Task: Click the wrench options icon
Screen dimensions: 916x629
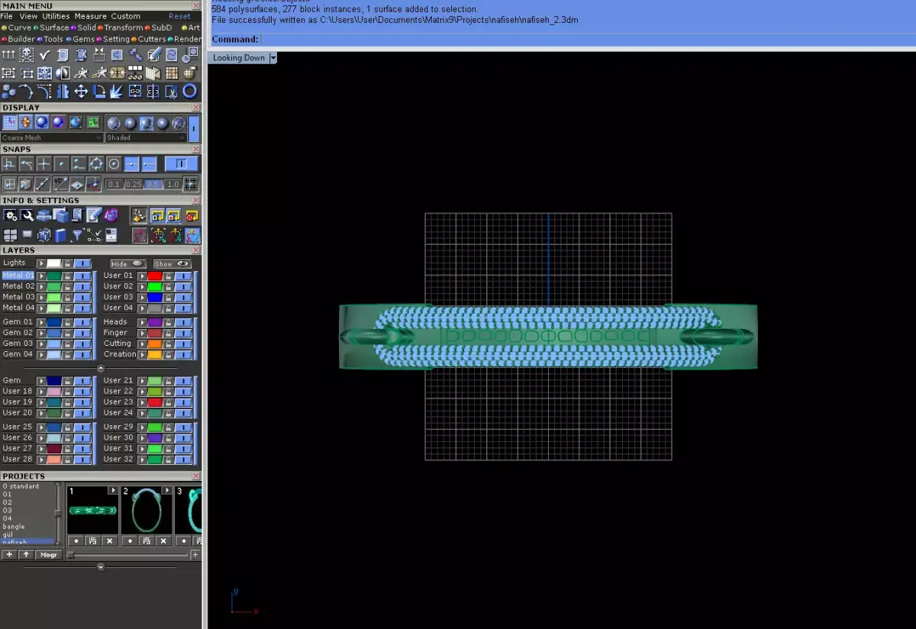Action: point(27,215)
